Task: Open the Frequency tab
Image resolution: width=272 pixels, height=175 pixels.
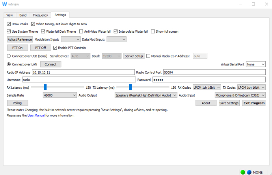Action: tap(41, 15)
